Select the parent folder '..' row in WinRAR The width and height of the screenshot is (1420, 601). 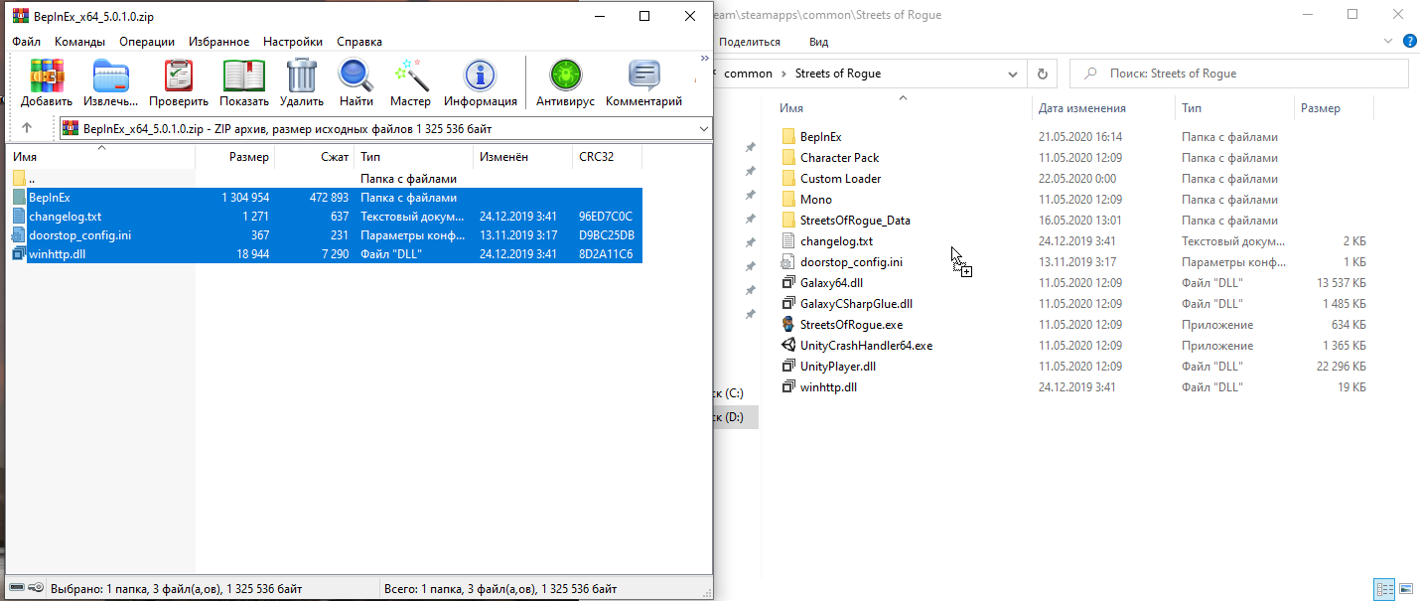coord(326,180)
